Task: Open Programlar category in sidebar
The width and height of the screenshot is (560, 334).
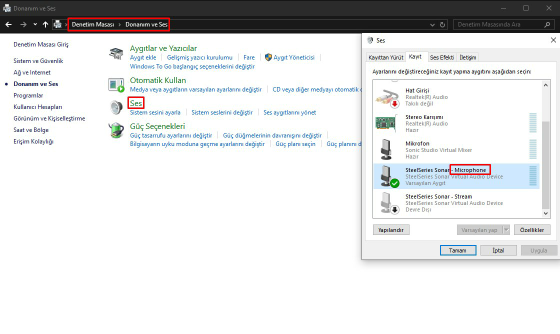Action: pos(28,95)
